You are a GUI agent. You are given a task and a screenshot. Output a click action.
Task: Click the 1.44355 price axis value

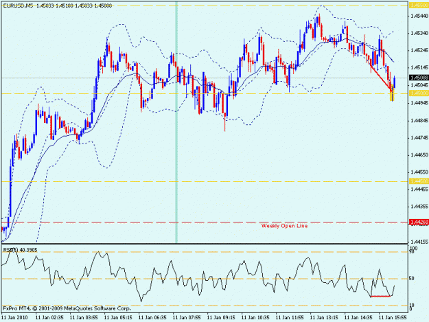click(419, 207)
